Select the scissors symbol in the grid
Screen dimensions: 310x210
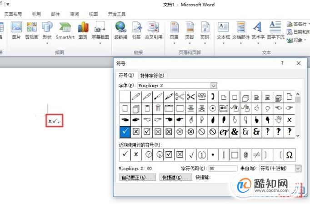click(180, 97)
